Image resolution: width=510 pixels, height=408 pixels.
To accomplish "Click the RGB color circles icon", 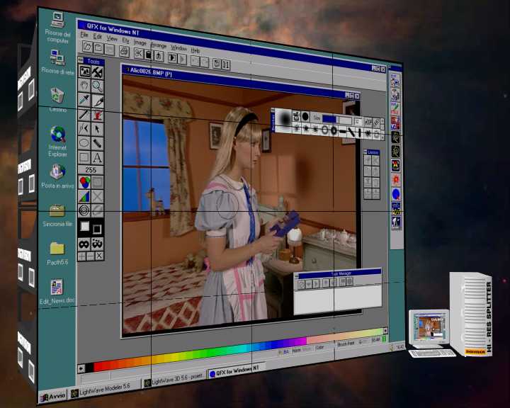I will point(84,182).
